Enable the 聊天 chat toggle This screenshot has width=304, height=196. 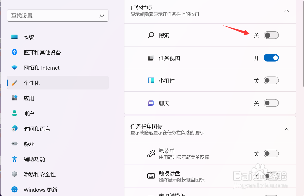(x=271, y=103)
